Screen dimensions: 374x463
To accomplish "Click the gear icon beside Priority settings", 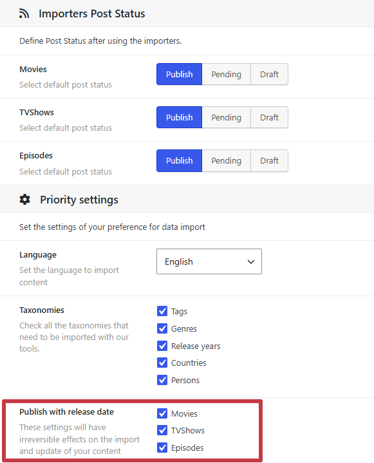I will (x=25, y=200).
